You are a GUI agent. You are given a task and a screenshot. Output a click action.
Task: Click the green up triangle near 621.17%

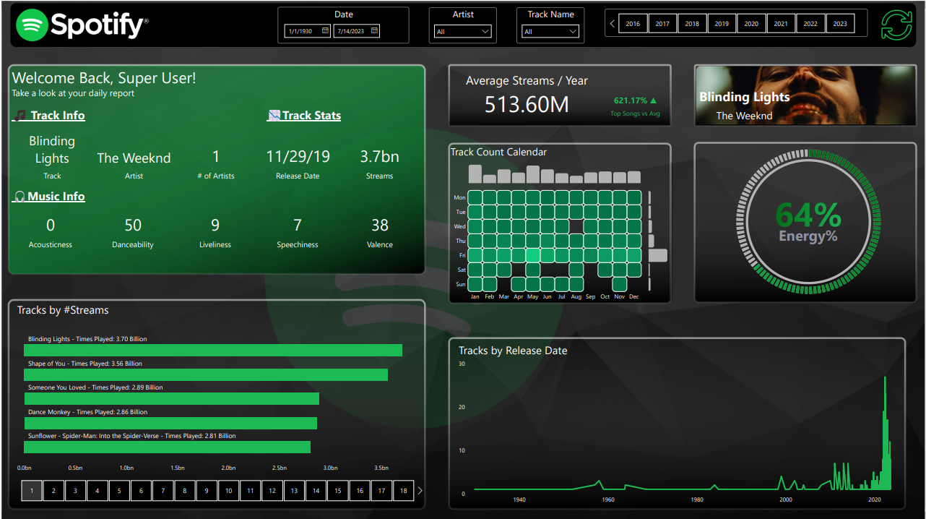click(x=654, y=100)
